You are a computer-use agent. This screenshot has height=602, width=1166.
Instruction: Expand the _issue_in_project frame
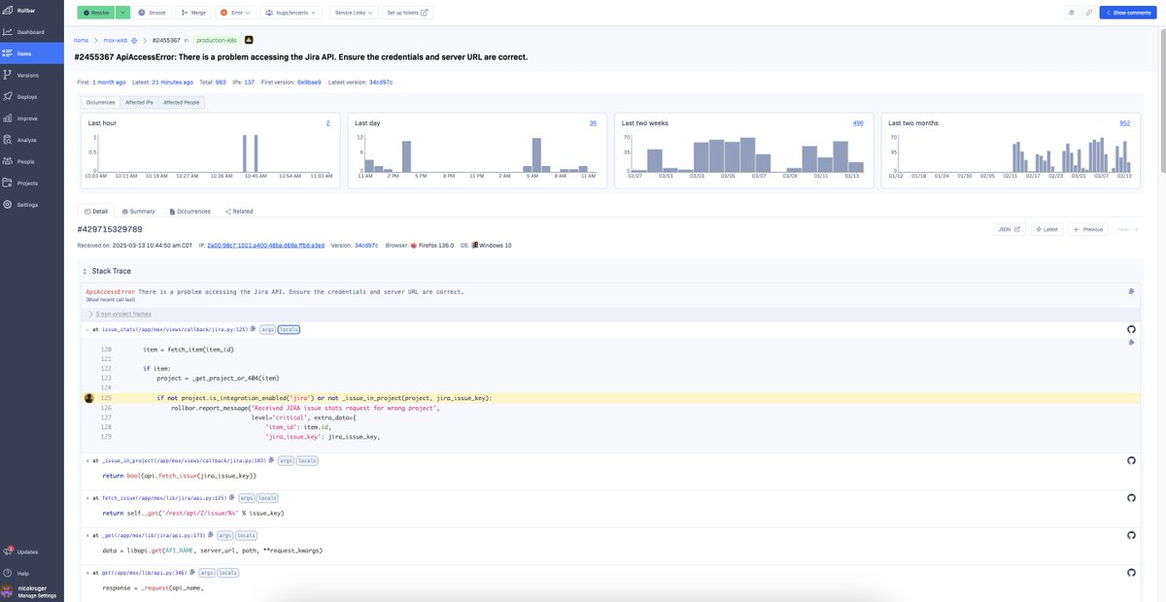tap(88, 460)
